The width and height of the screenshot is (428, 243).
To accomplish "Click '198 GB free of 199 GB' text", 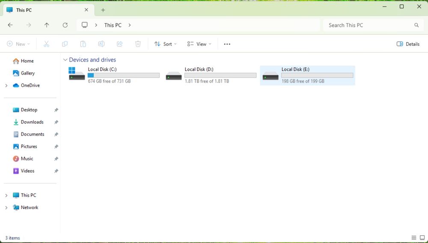I will pos(303,81).
